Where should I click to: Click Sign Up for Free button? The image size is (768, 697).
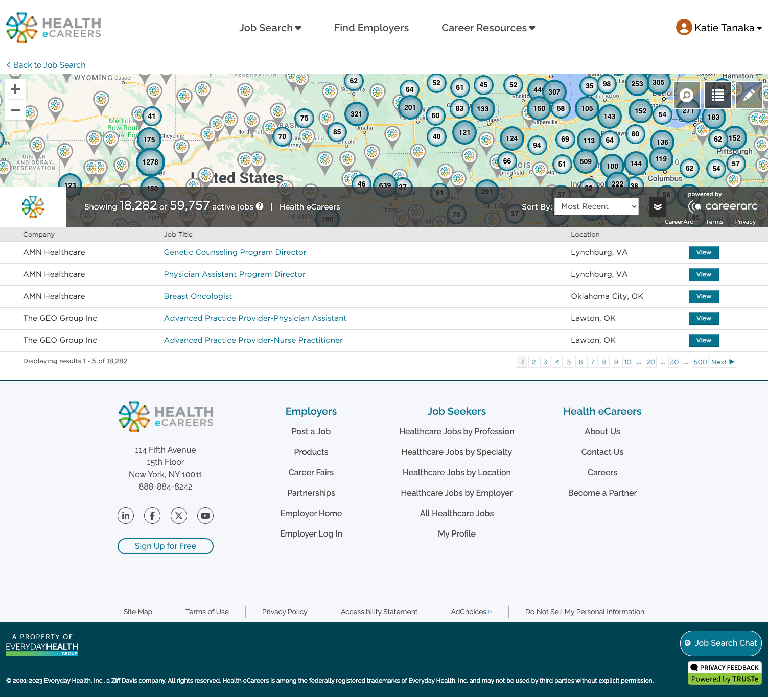(x=166, y=546)
